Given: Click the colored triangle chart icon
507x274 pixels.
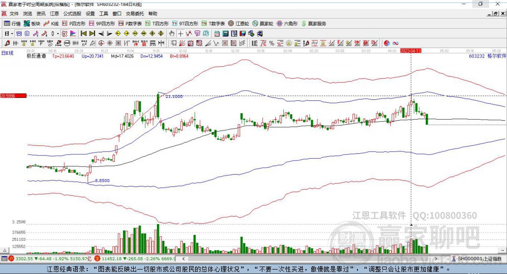Looking at the screenshot, I should click(x=73, y=34).
